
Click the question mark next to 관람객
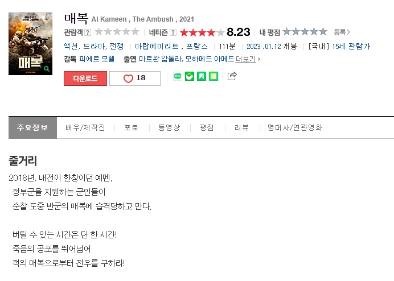(x=88, y=32)
